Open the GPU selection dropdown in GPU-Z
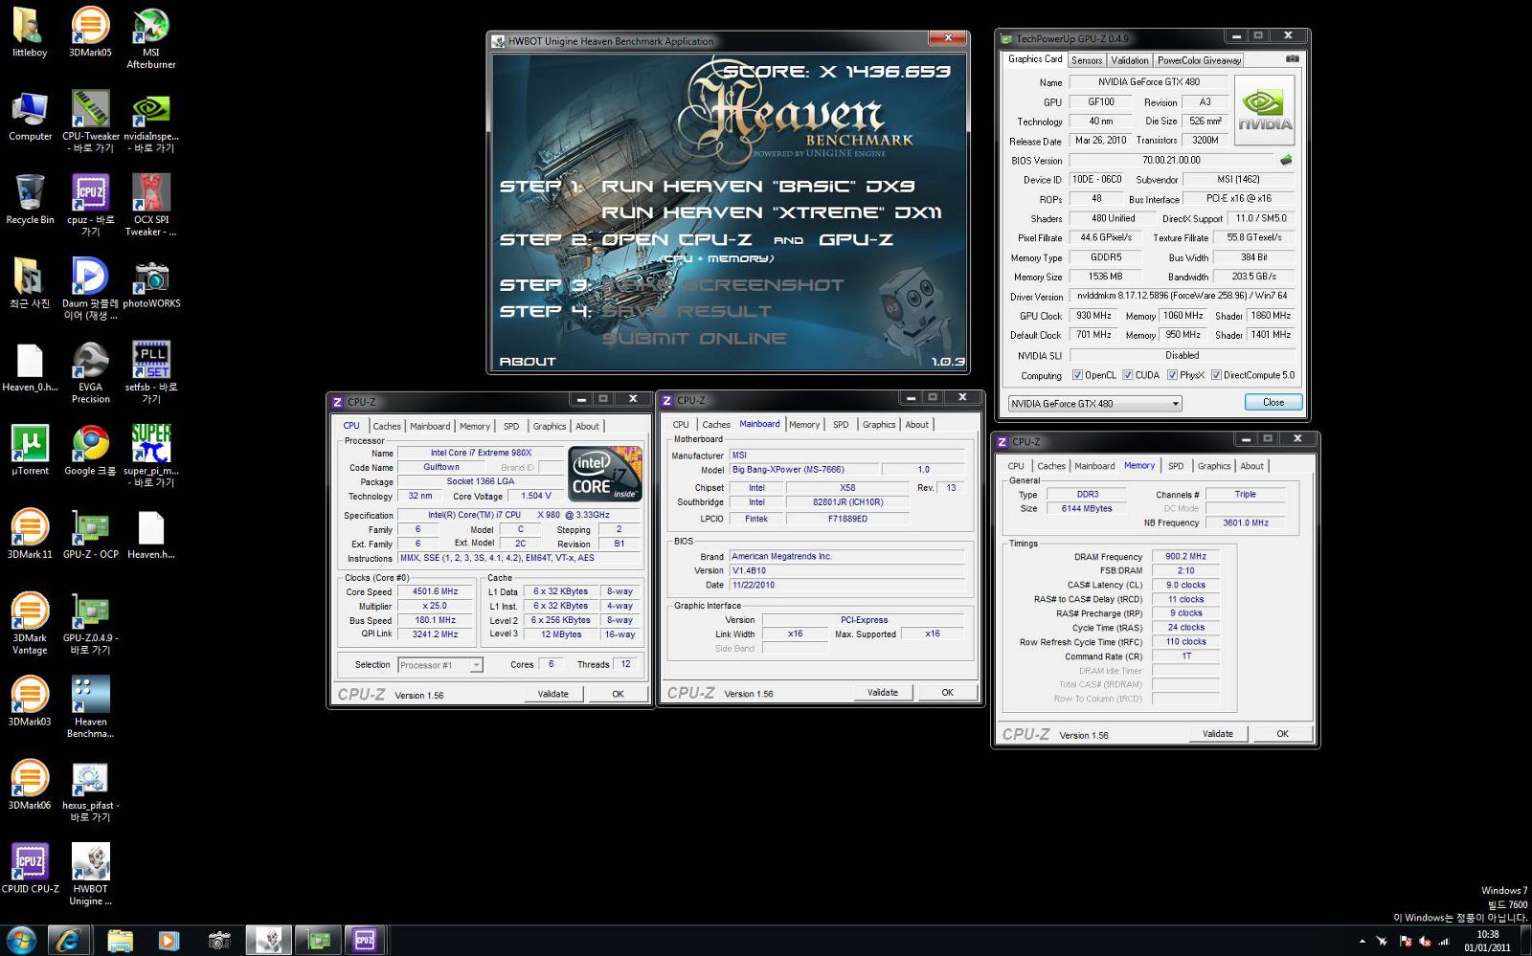The width and height of the screenshot is (1532, 956). pyautogui.click(x=1095, y=404)
